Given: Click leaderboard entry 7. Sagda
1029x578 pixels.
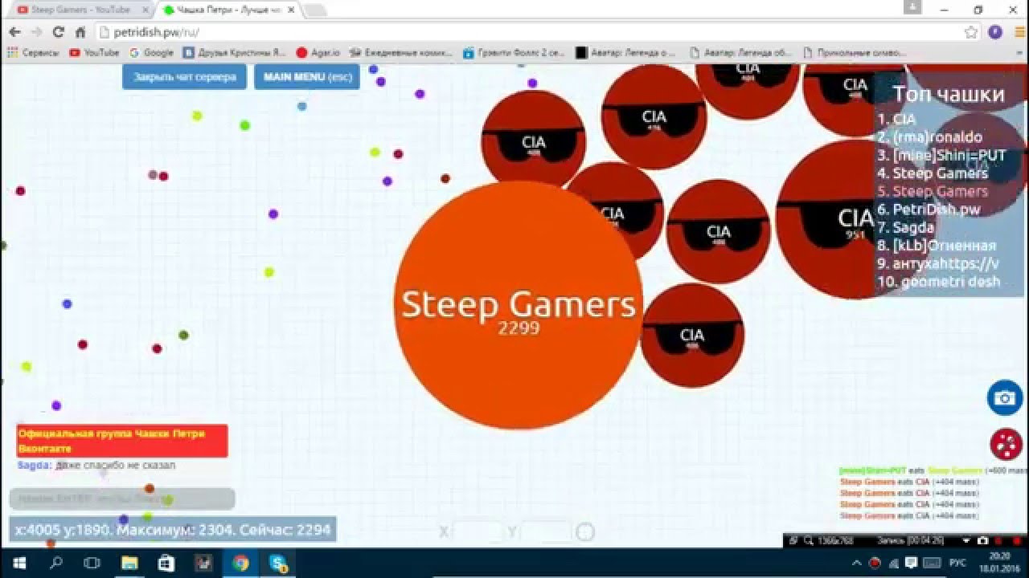Looking at the screenshot, I should coord(906,227).
